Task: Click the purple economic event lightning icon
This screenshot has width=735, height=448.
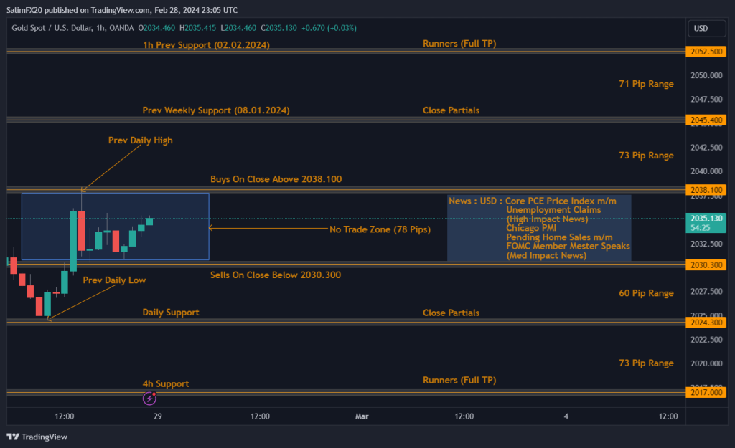Action: pyautogui.click(x=150, y=398)
